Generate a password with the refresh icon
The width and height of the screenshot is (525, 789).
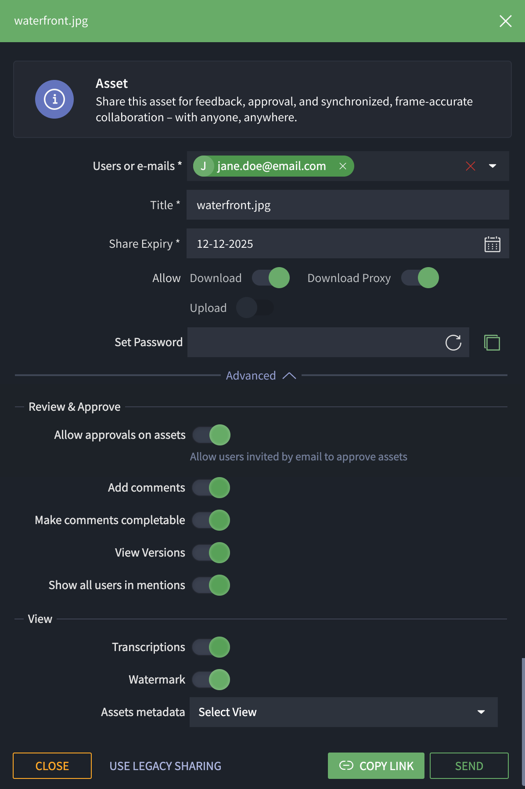click(453, 343)
